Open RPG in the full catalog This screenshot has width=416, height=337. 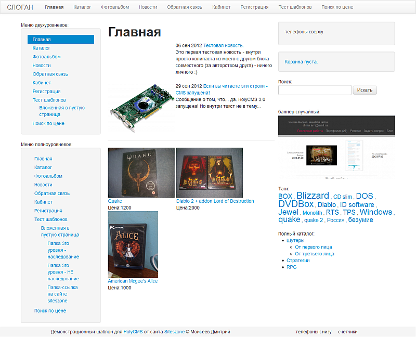(x=291, y=267)
